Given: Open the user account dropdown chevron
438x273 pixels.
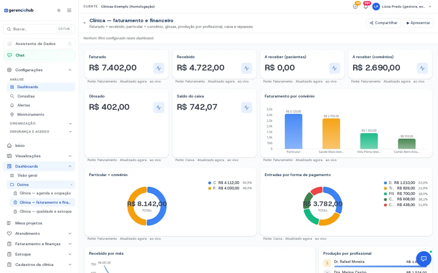Looking at the screenshot, I should point(430,6).
